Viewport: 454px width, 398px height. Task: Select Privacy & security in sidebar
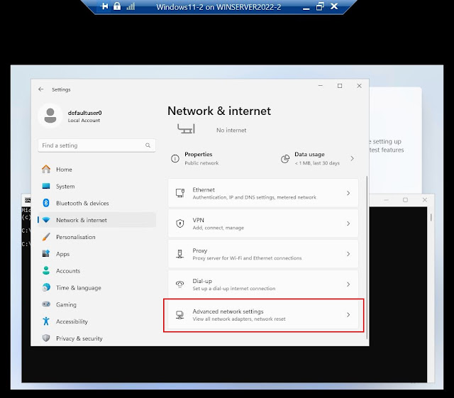(x=96, y=338)
